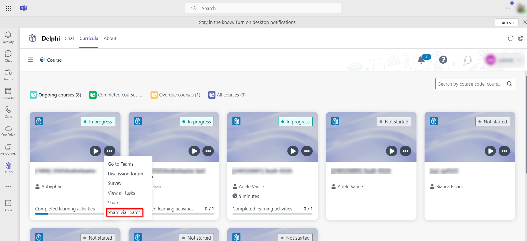Image resolution: width=527 pixels, height=241 pixels.
Task: Open the blurred user profile dropdown
Action: coord(503,60)
